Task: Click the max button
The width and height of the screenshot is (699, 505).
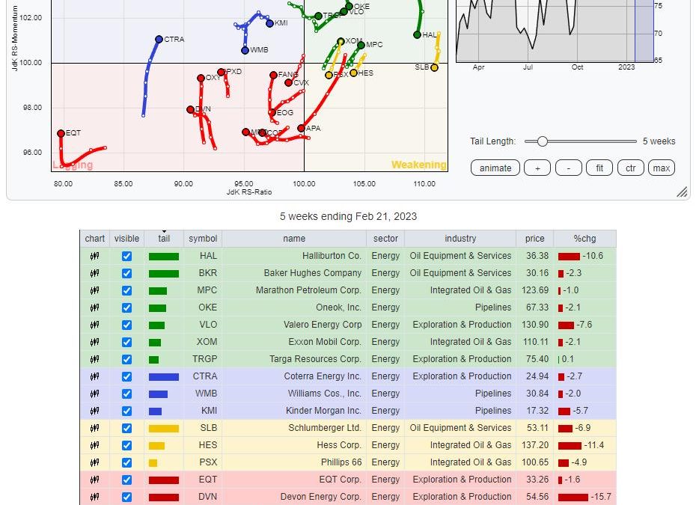Action: (662, 168)
